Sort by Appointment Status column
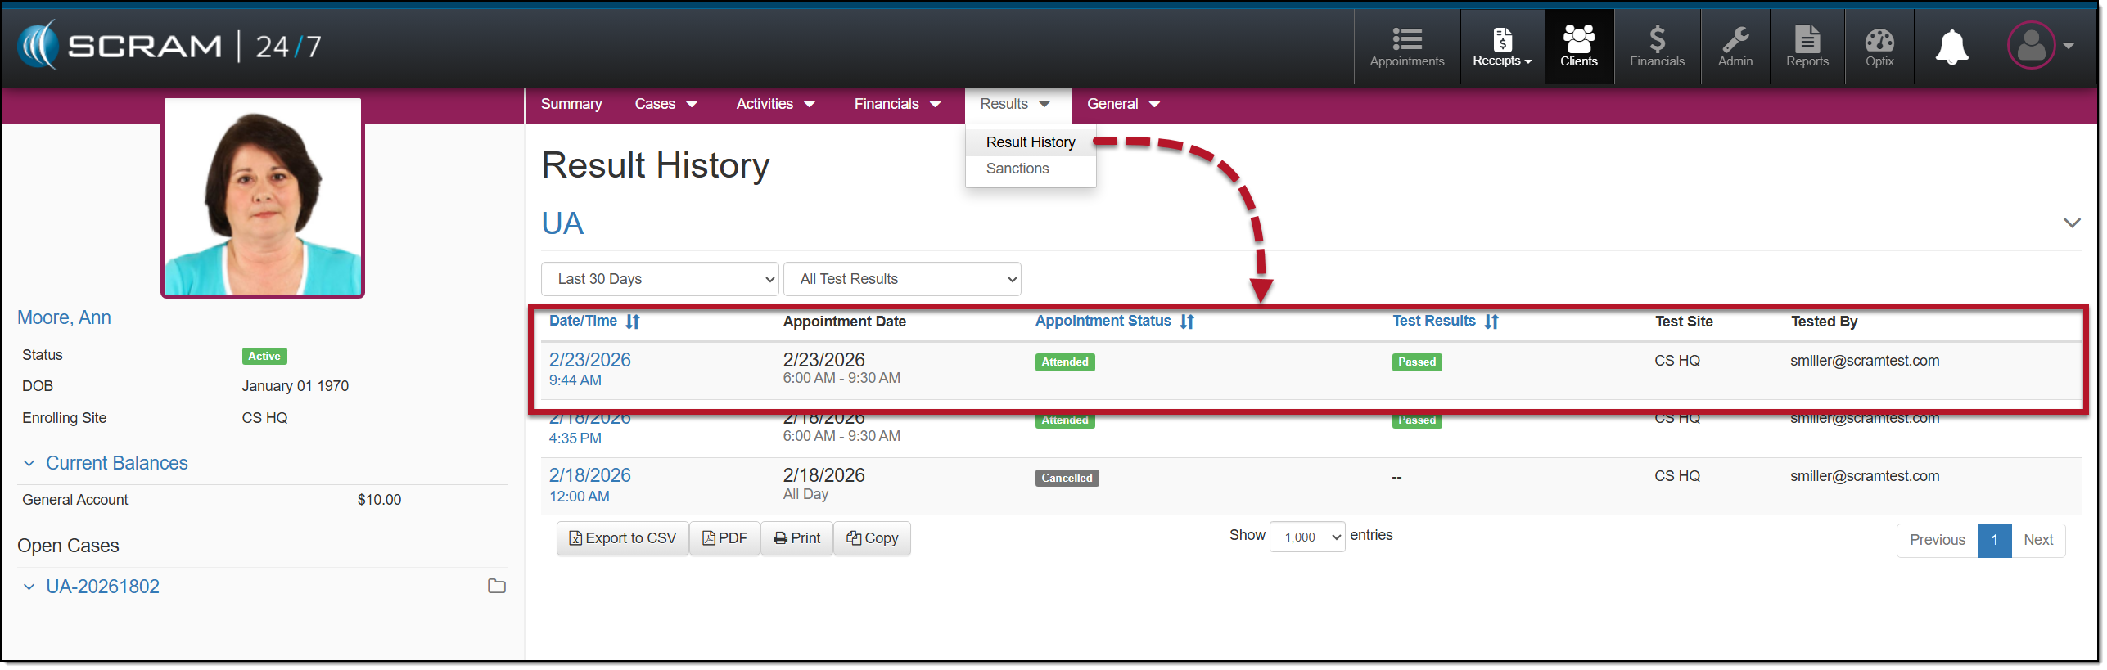The width and height of the screenshot is (2107, 670). pyautogui.click(x=1187, y=322)
